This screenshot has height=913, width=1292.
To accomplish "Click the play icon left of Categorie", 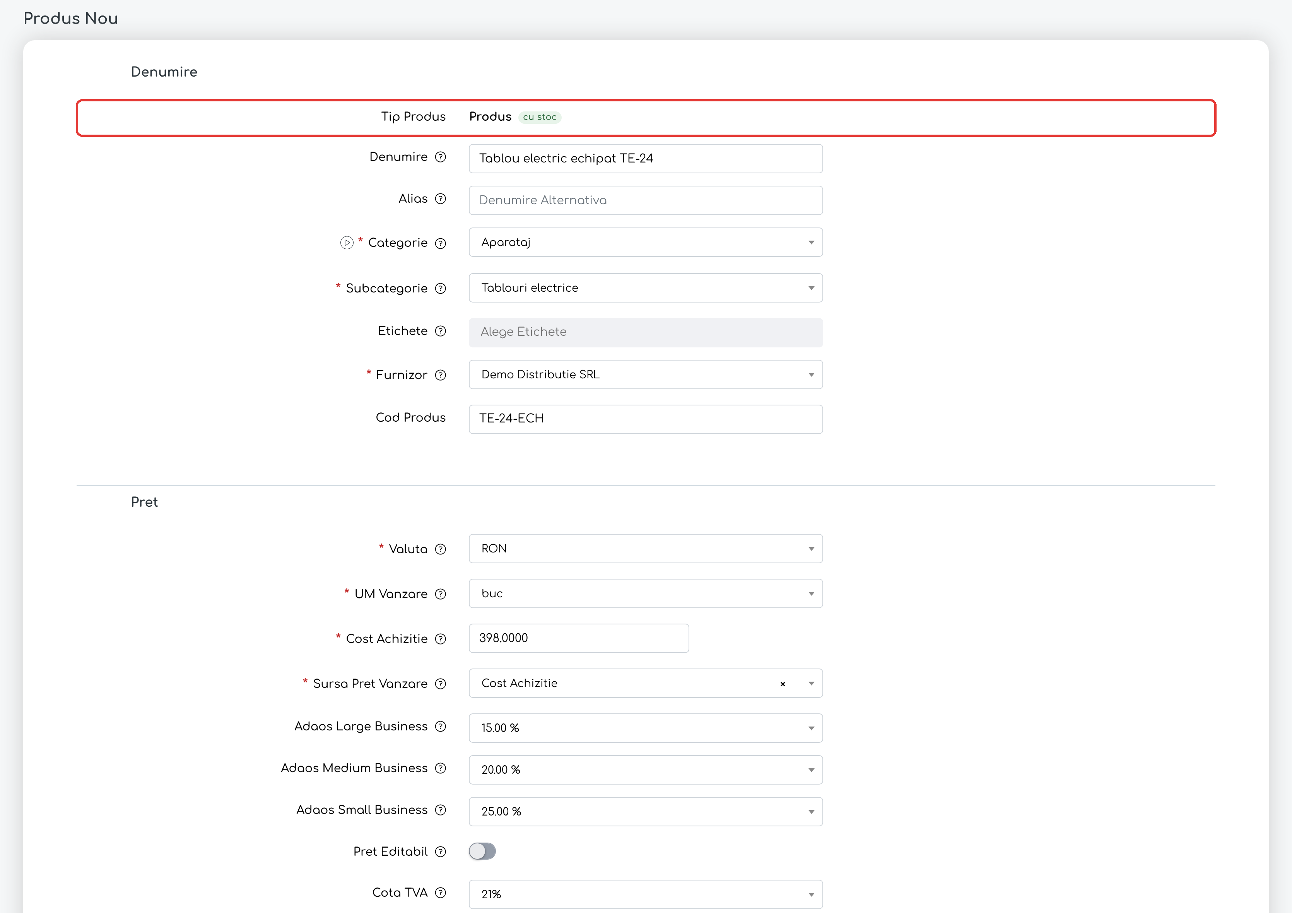I will (x=347, y=243).
